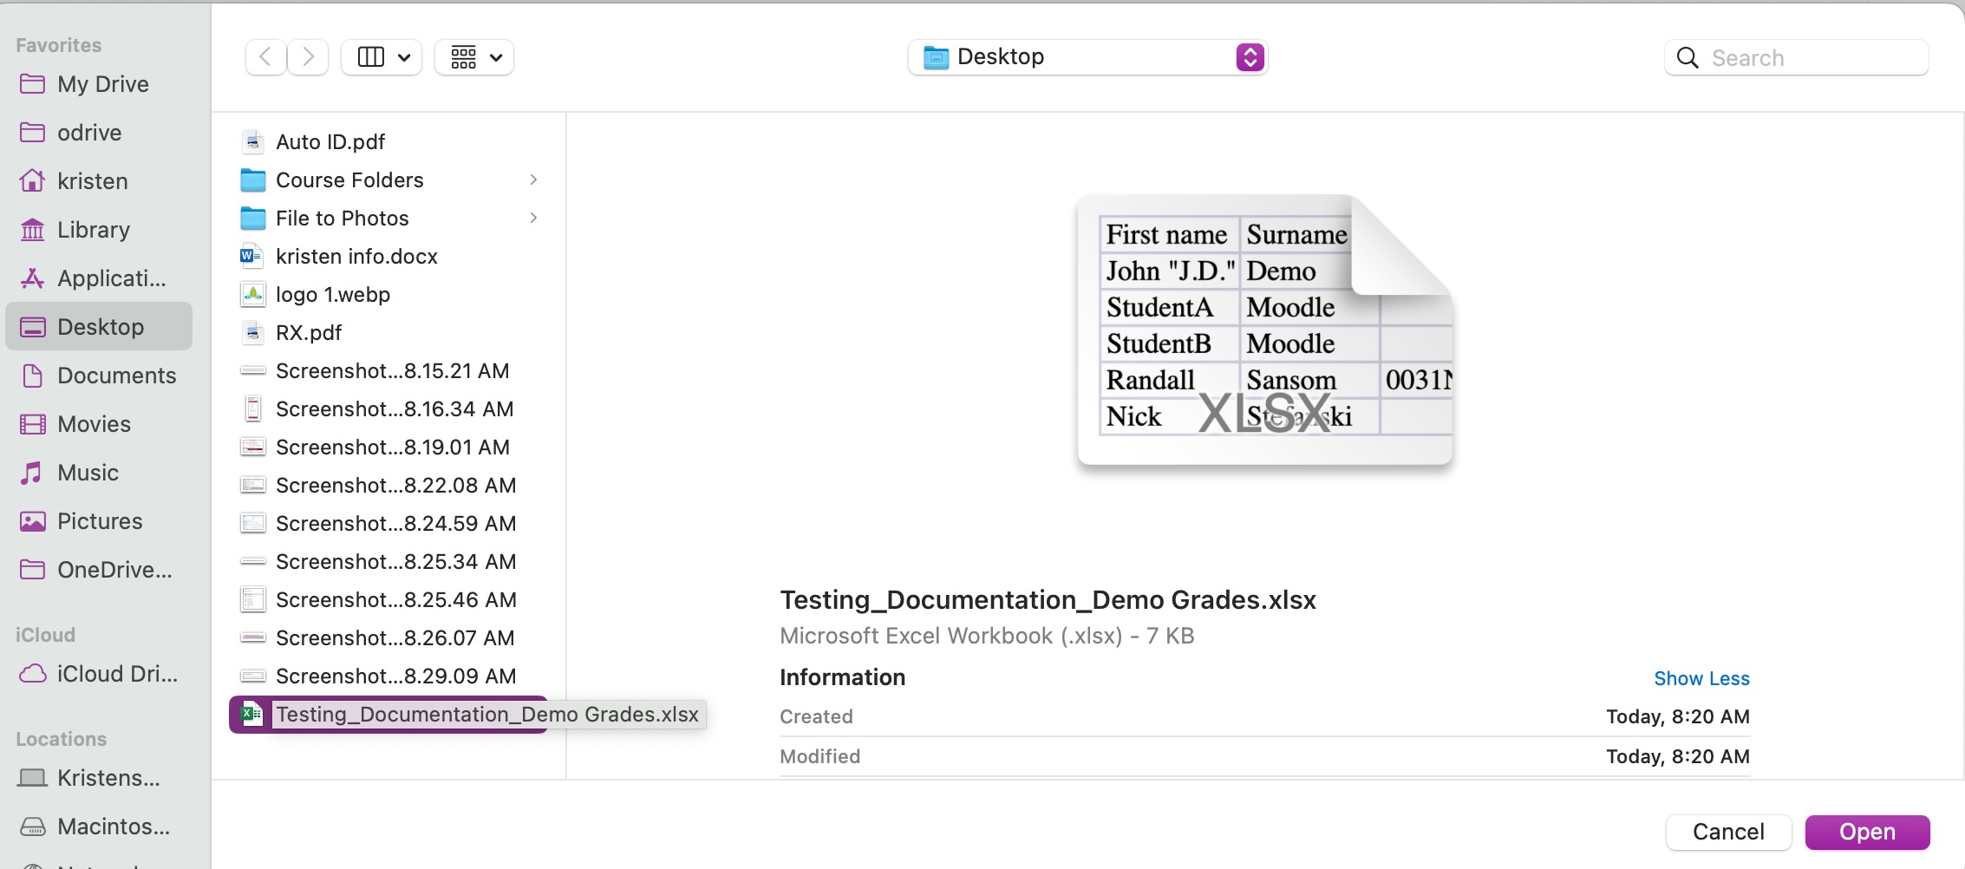The width and height of the screenshot is (1965, 869).
Task: Open the item grouping options dropdown
Action: pyautogui.click(x=474, y=57)
